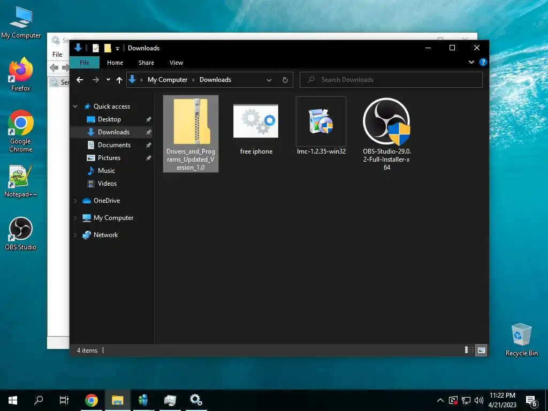
Task: Open Customize Quick Access Toolbar dropdown
Action: (x=117, y=49)
